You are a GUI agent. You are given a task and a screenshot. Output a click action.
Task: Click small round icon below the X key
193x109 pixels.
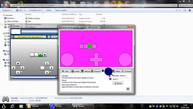(50, 72)
